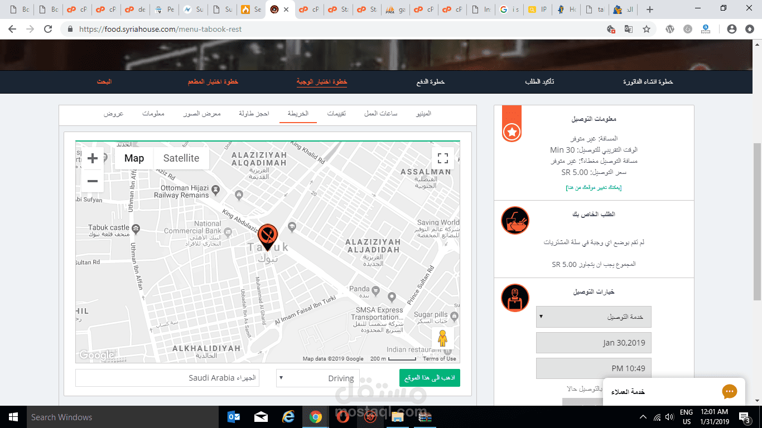The image size is (762, 428).
Task: Open the WordPress extension icon
Action: point(670,29)
